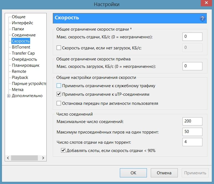Enable Остановка передач при активности пользователя
Image resolution: width=214 pixels, height=184 pixels.
[59, 103]
